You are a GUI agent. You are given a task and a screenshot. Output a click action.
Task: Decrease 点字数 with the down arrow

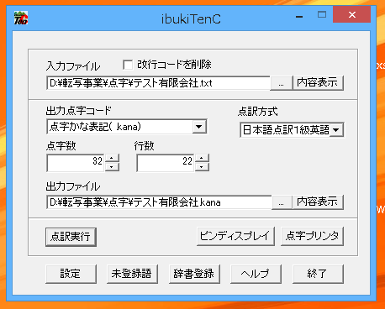[x=112, y=167]
